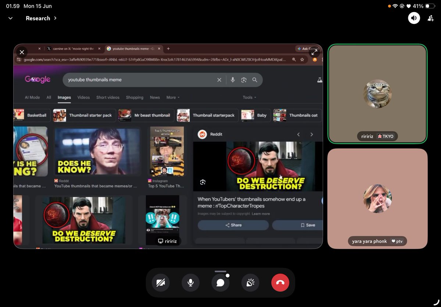Image resolution: width=441 pixels, height=307 pixels.
Task: Toggle the speaker audio output button
Action: (414, 18)
